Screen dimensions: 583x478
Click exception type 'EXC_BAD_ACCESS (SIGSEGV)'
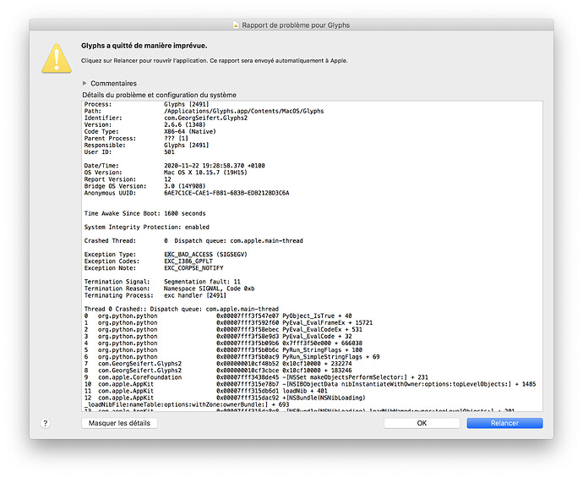(205, 255)
